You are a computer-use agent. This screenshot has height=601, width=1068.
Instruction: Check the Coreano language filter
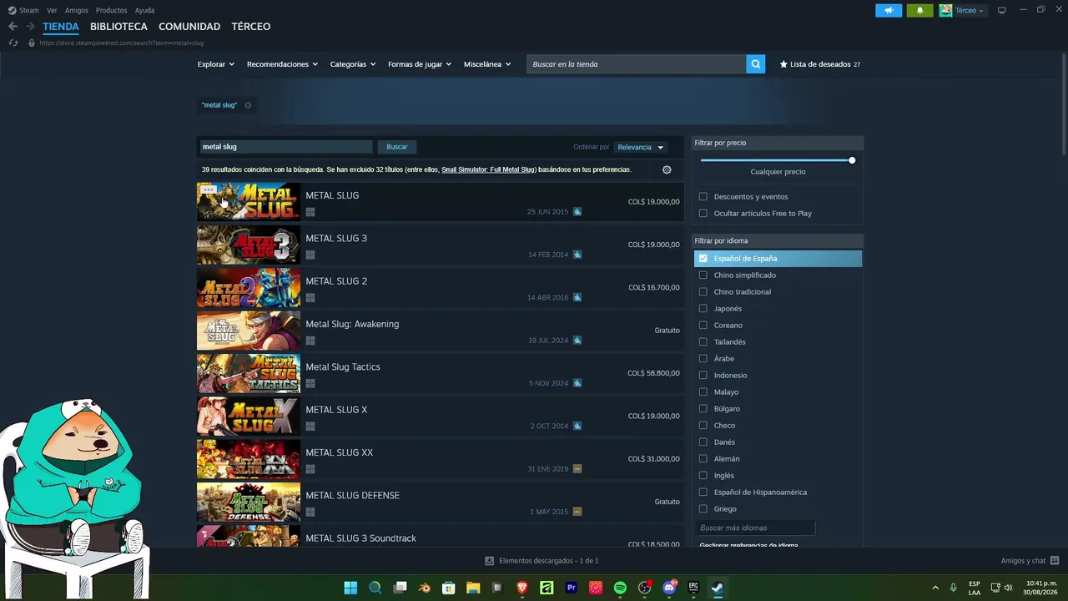click(703, 326)
